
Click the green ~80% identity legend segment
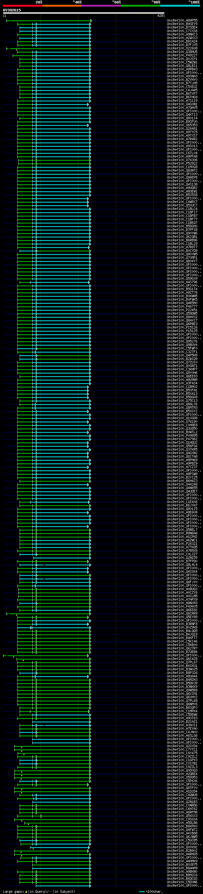click(x=141, y=6)
